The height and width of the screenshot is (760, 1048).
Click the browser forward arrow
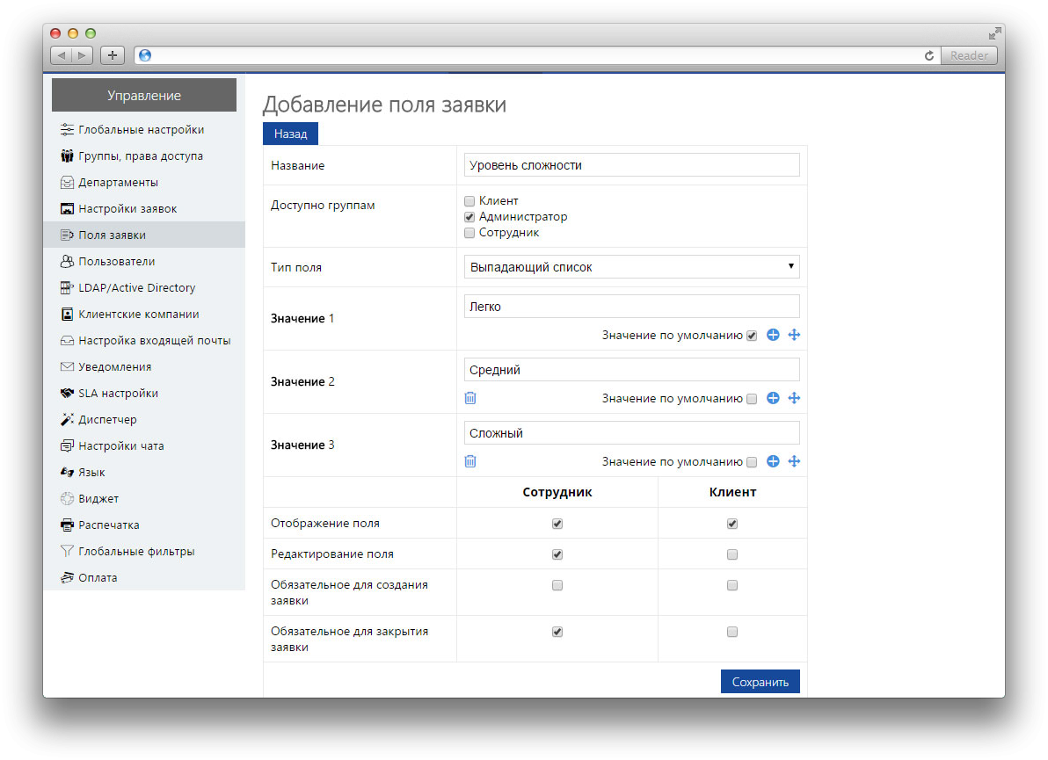point(83,55)
